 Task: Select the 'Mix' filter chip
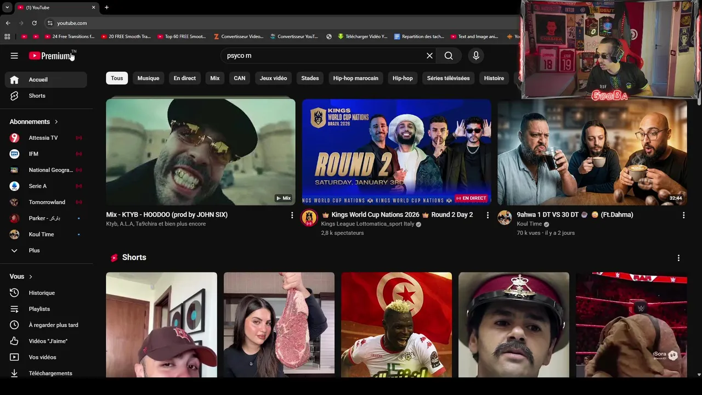[x=215, y=78]
